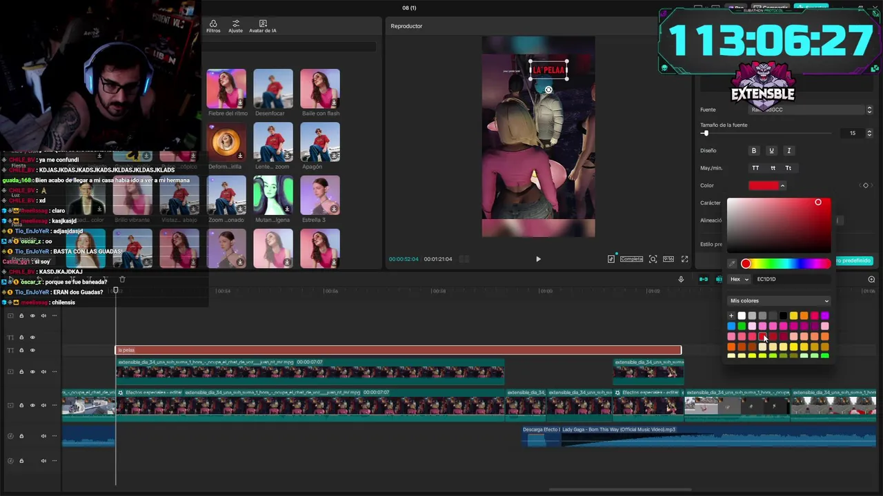Click the rotate handle under the LA PELAA text
This screenshot has height=496, width=883.
pyautogui.click(x=548, y=90)
